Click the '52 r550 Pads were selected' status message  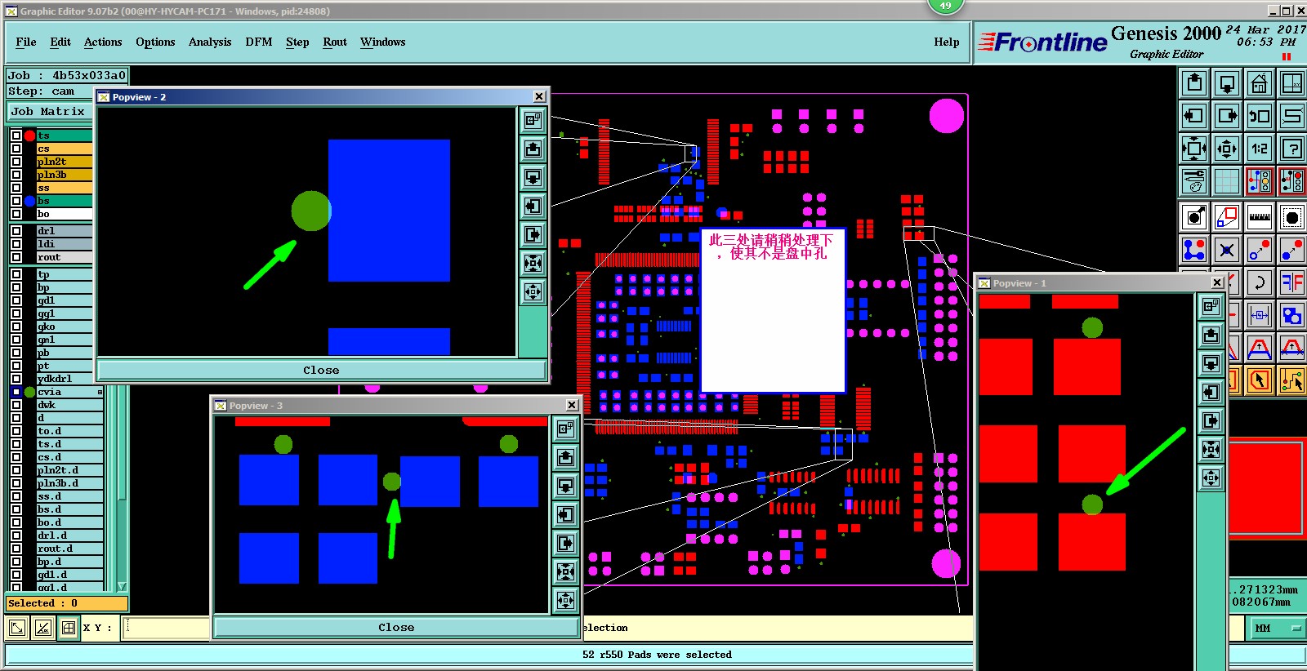tap(657, 654)
